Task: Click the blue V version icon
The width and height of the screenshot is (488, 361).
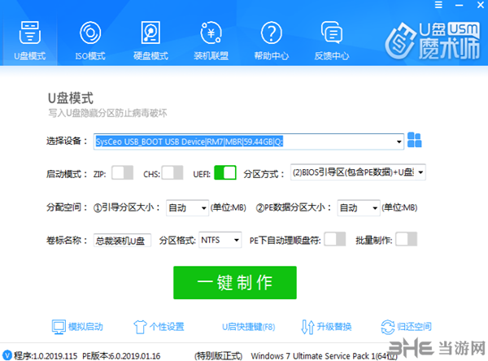Action: click(x=7, y=355)
